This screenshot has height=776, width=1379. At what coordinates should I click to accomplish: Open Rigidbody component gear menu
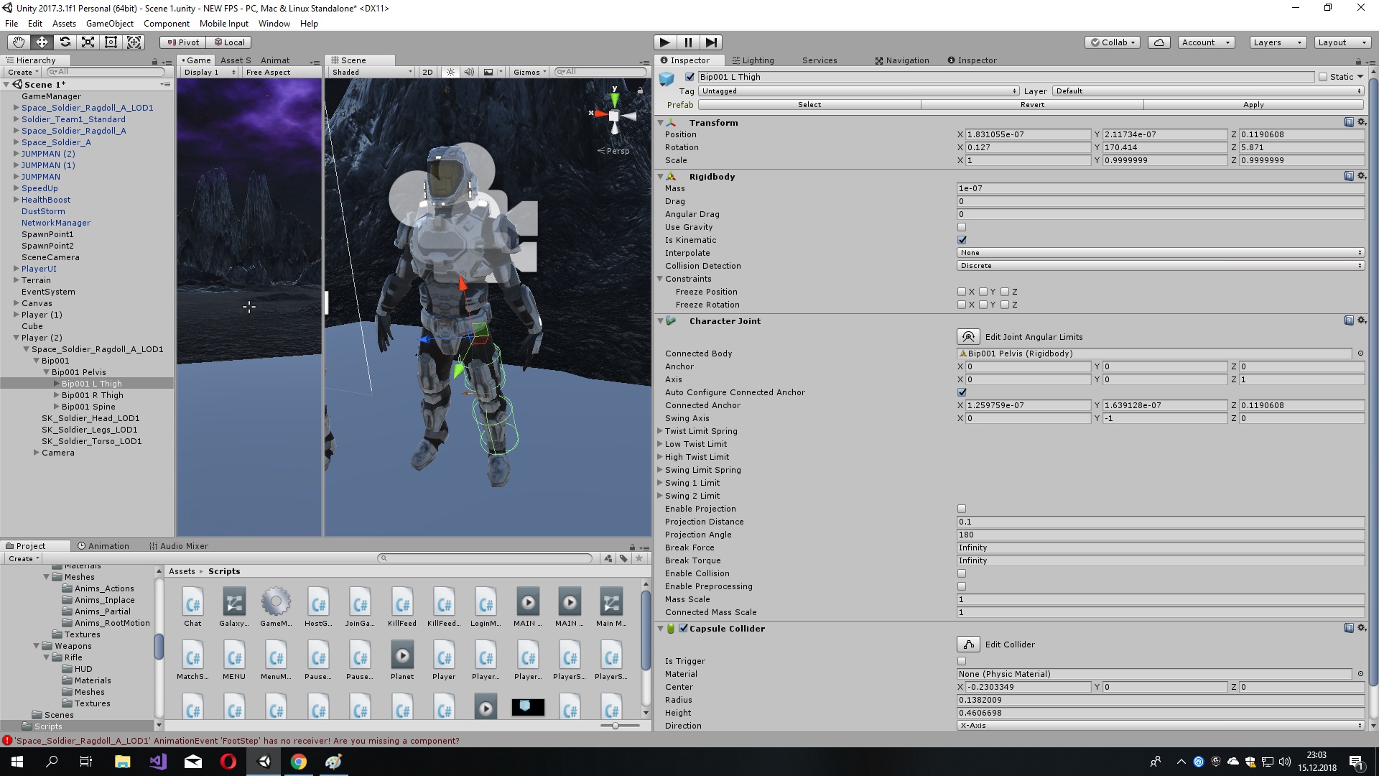[x=1362, y=176]
